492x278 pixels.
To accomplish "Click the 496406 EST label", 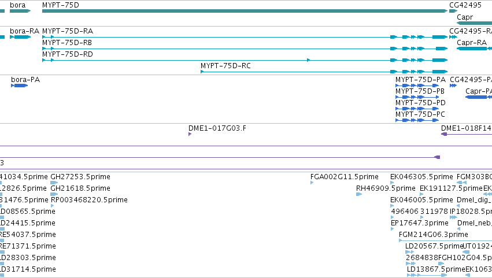I will (x=405, y=212).
